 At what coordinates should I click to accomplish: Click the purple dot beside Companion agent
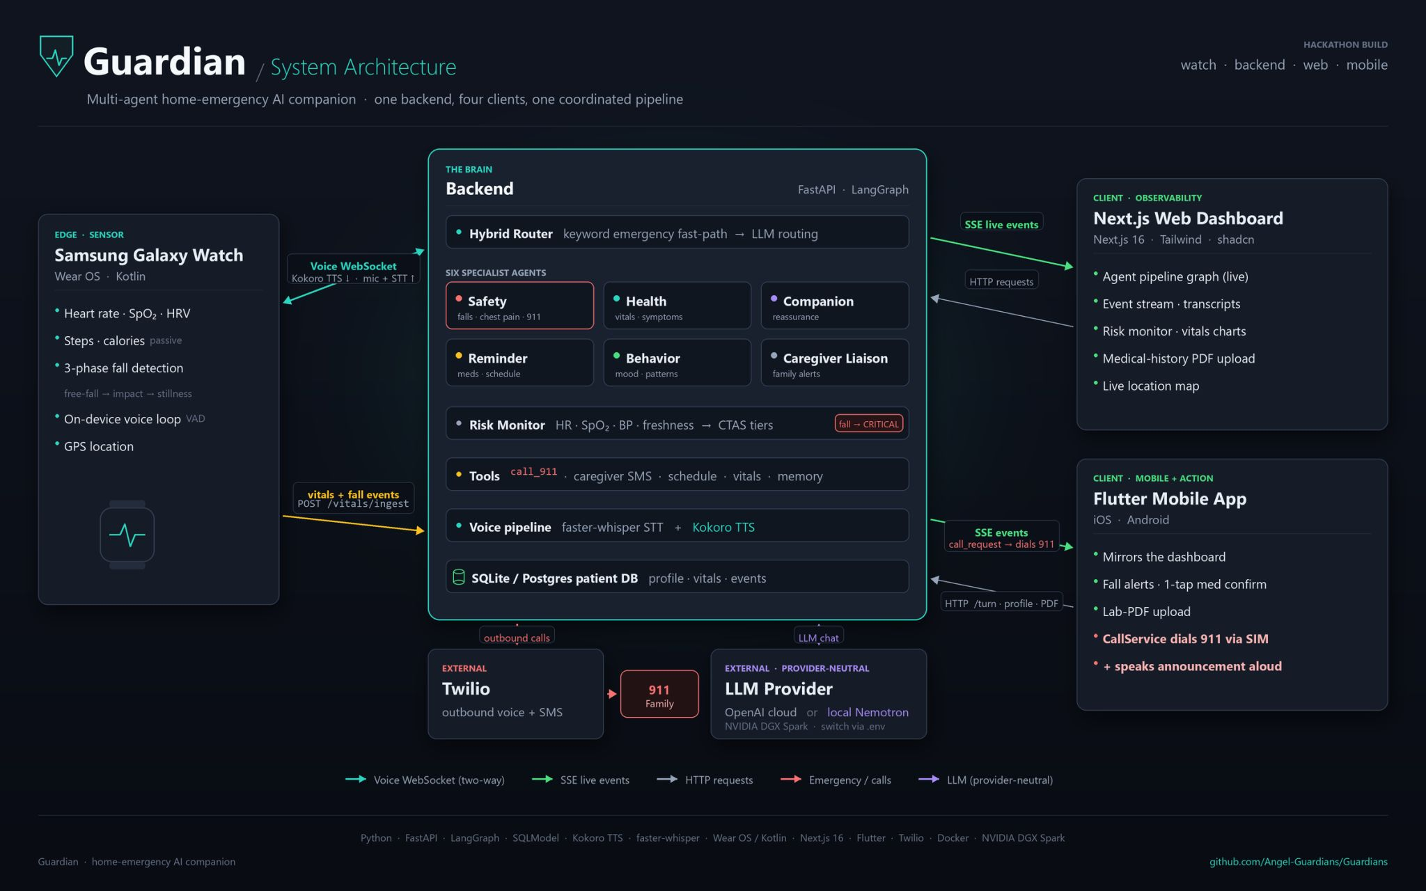point(774,299)
